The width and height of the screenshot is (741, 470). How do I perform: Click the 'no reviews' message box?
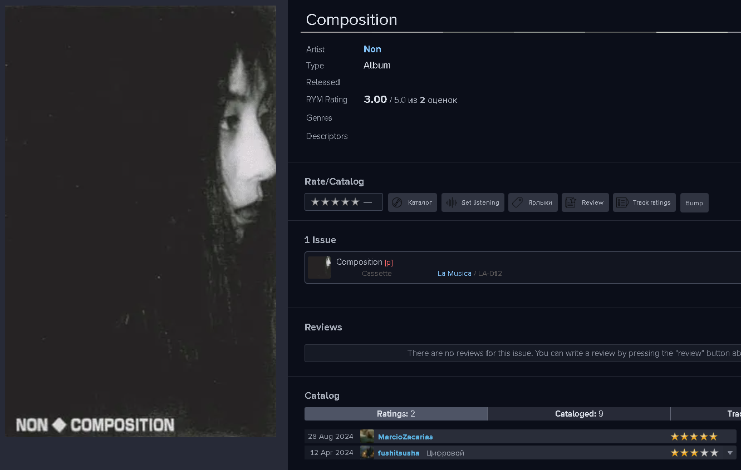tap(523, 353)
